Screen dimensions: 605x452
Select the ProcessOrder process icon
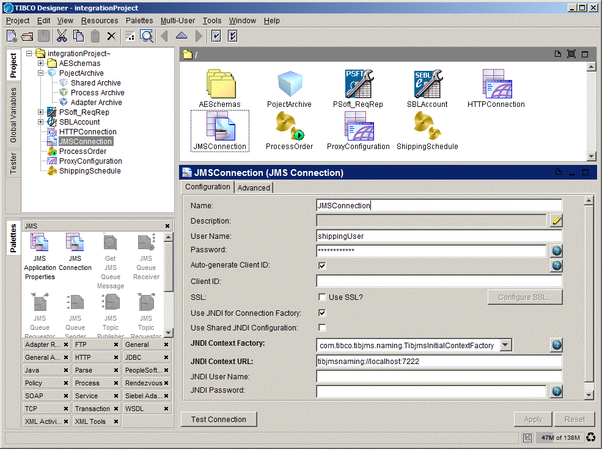[289, 126]
